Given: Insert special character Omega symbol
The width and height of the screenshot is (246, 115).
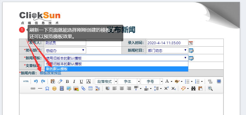Looking at the screenshot, I should pos(47,88).
